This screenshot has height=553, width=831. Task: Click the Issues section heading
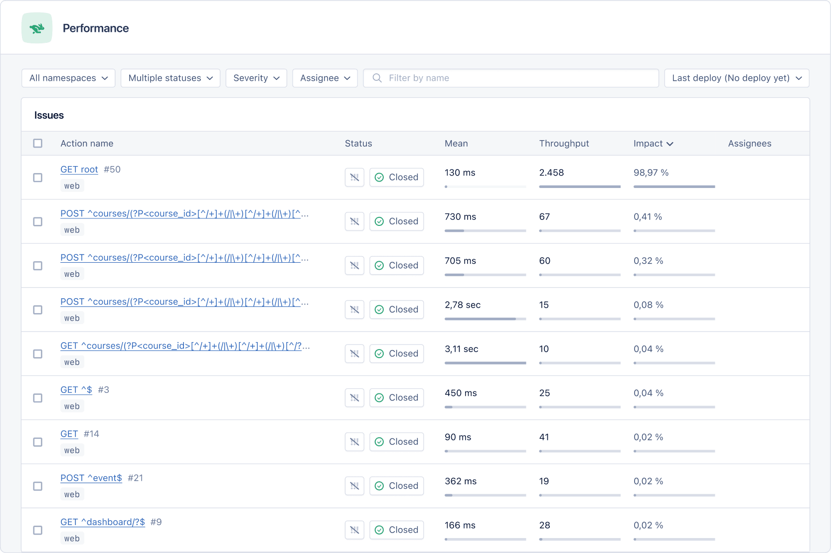pyautogui.click(x=49, y=115)
